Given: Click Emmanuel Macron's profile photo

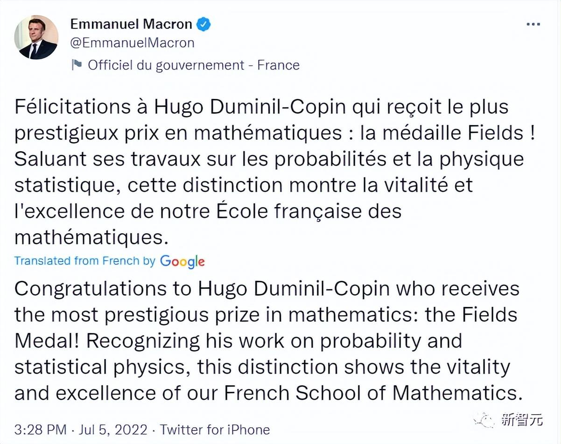Looking at the screenshot, I should tap(36, 37).
